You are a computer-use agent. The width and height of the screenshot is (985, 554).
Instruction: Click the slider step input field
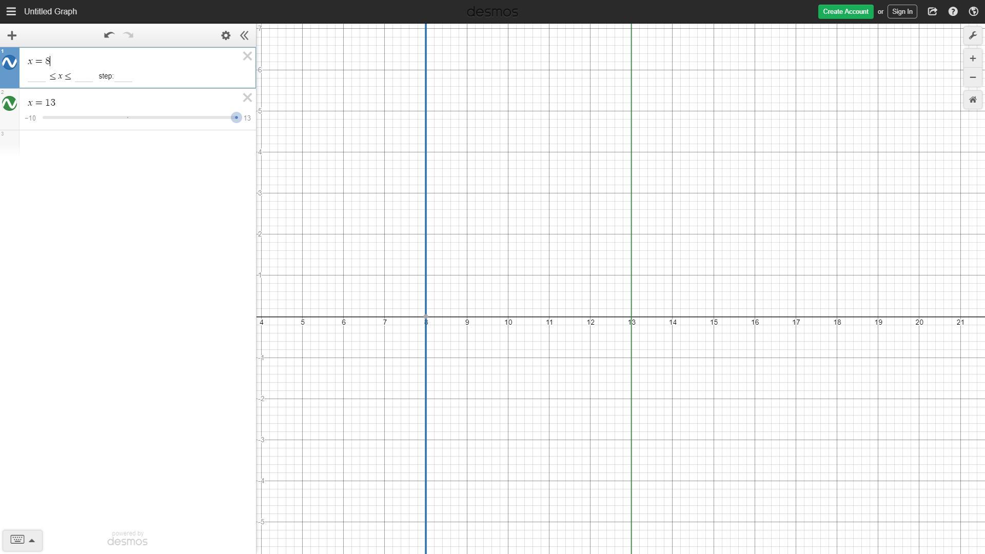coord(124,76)
